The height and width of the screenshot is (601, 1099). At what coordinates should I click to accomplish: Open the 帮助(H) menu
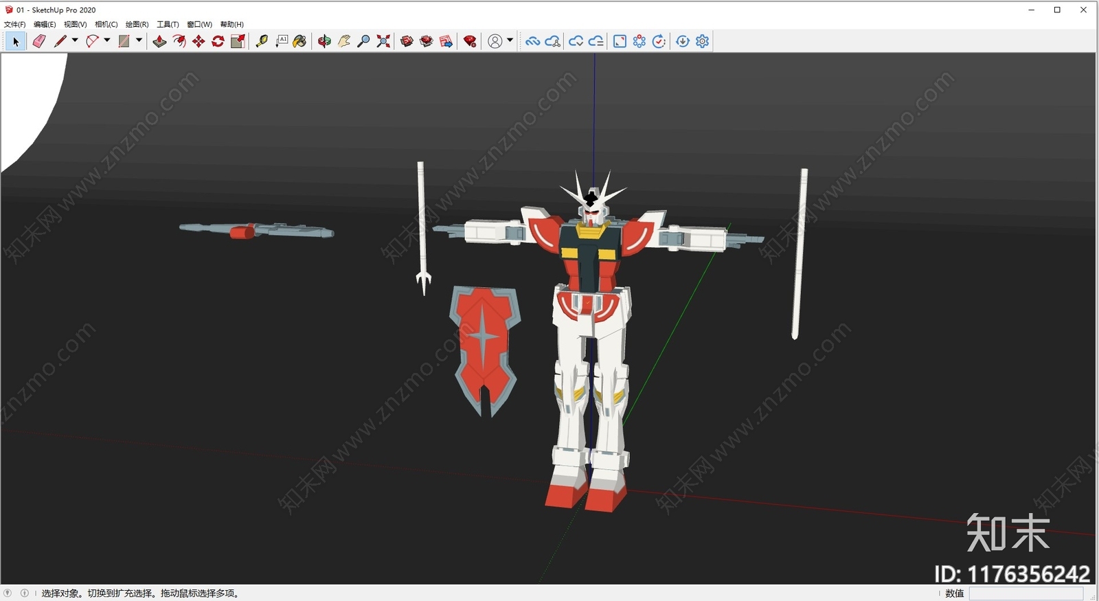coord(232,24)
